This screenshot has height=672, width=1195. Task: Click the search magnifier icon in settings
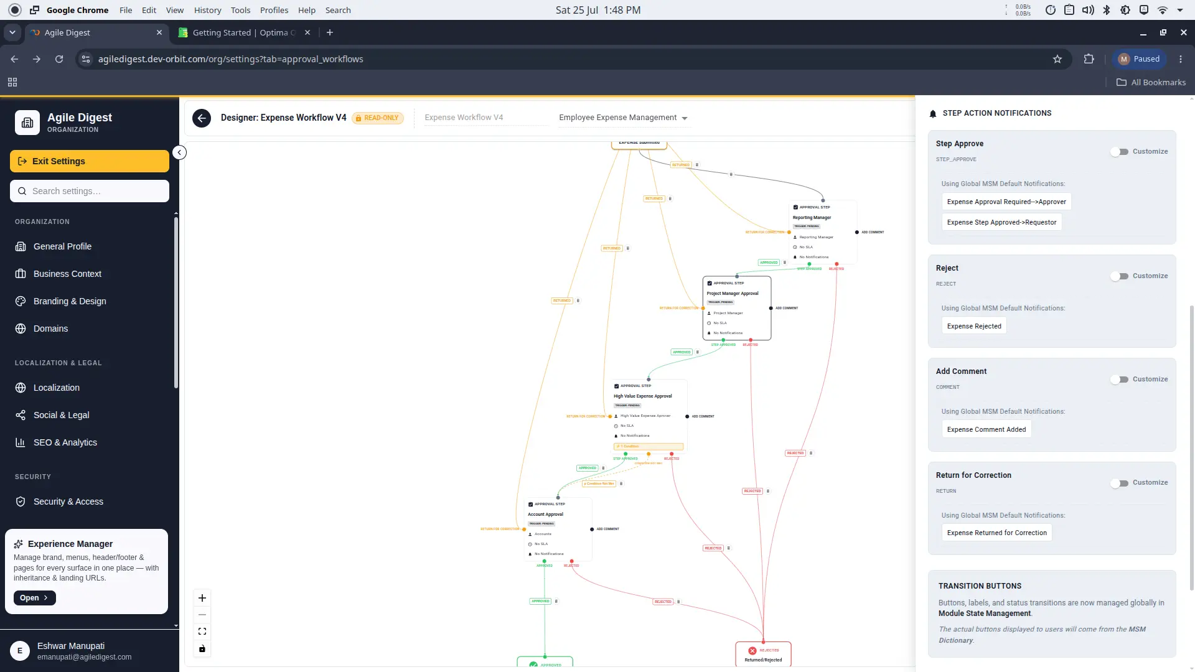tap(22, 191)
